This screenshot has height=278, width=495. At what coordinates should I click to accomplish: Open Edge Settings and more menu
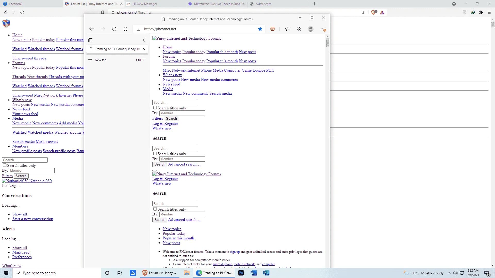[x=323, y=29]
